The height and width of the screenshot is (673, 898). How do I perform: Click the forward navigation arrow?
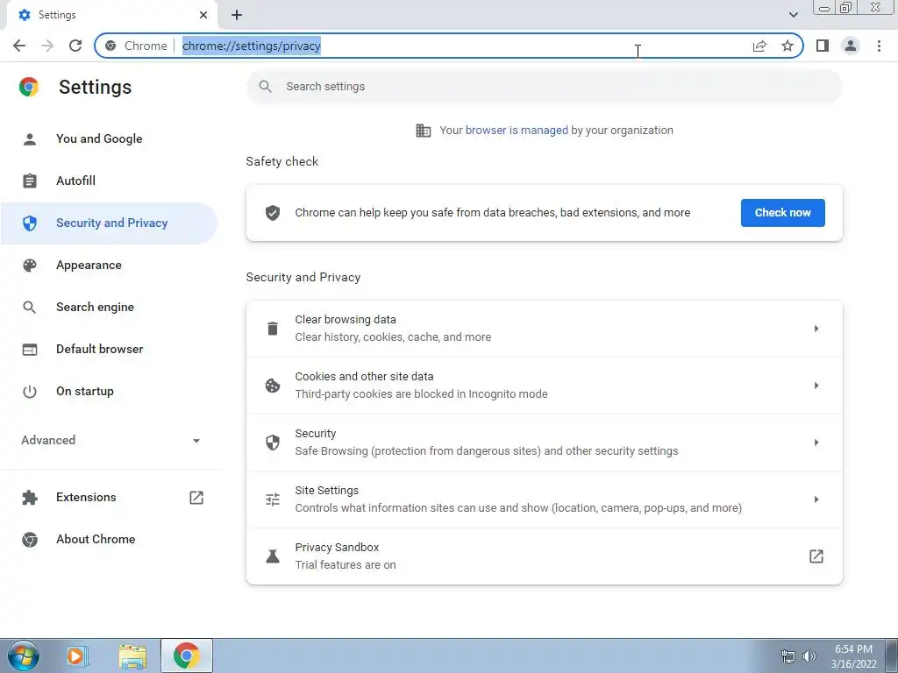(x=47, y=46)
